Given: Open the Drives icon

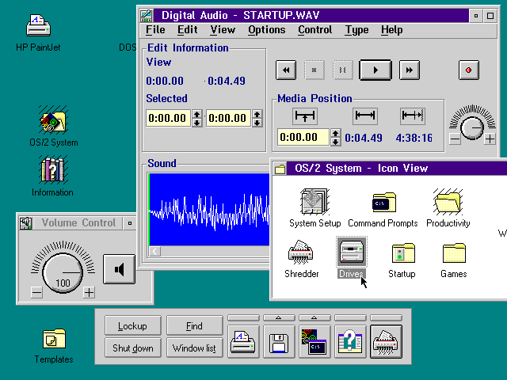Looking at the screenshot, I should point(350,253).
